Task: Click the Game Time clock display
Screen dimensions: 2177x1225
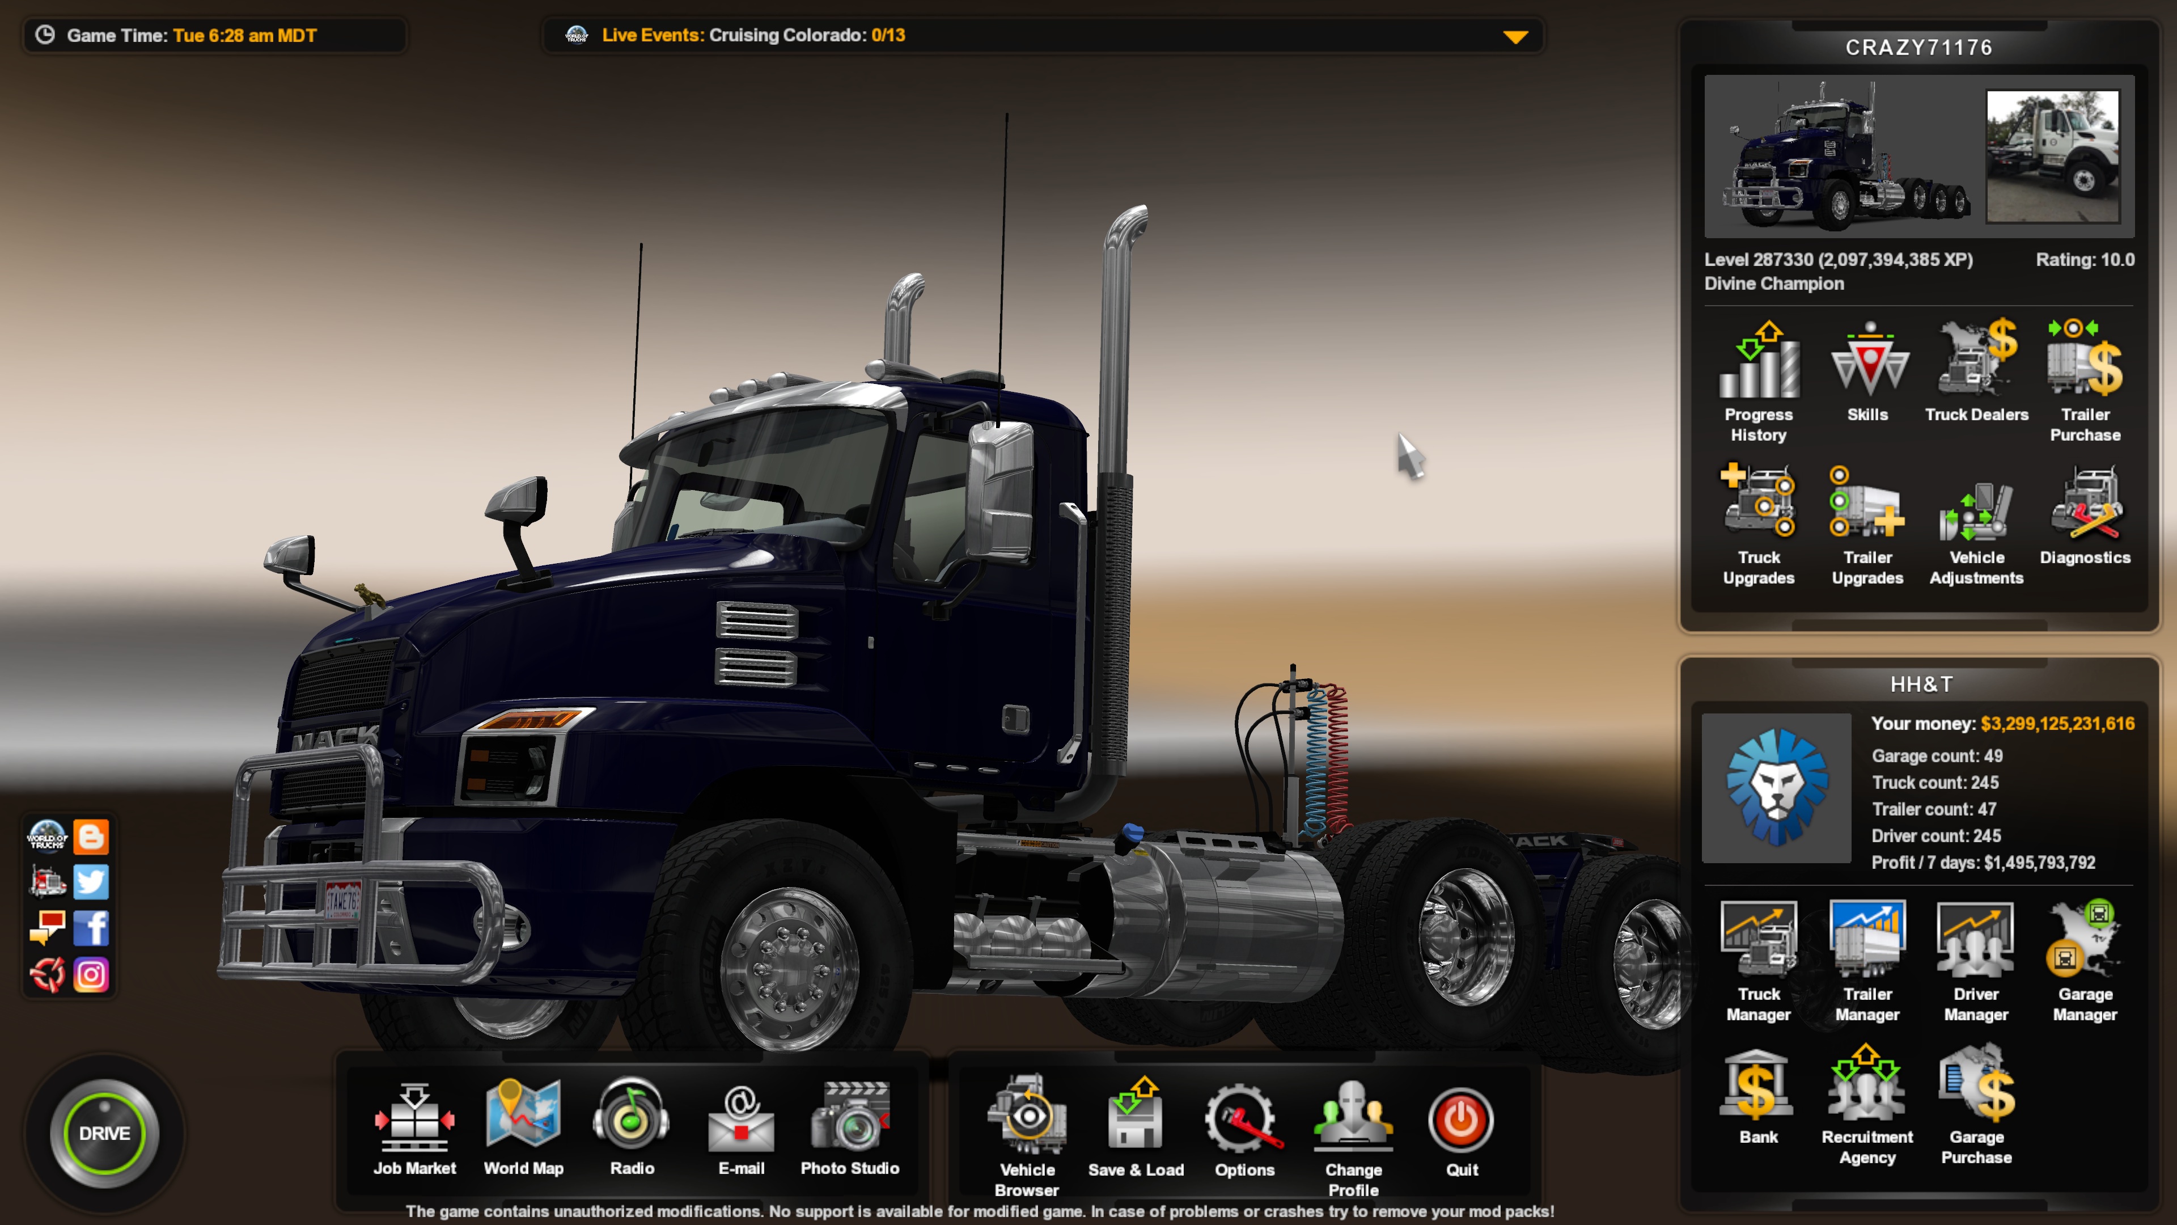Action: [x=191, y=36]
